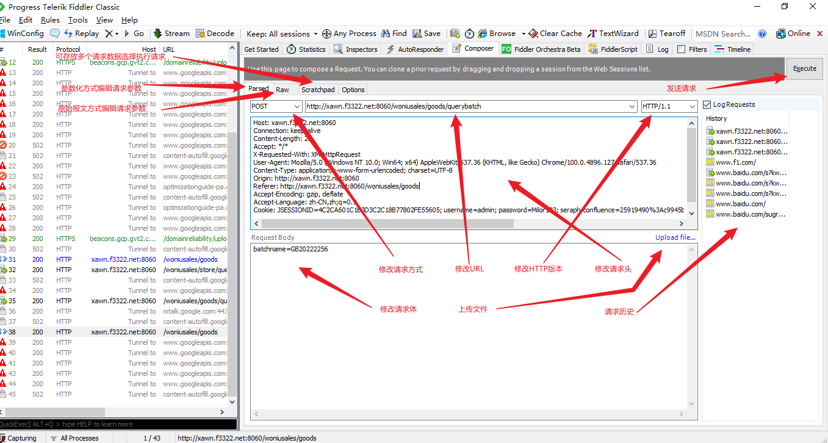
Task: Switch to the Get Started tab
Action: [261, 49]
